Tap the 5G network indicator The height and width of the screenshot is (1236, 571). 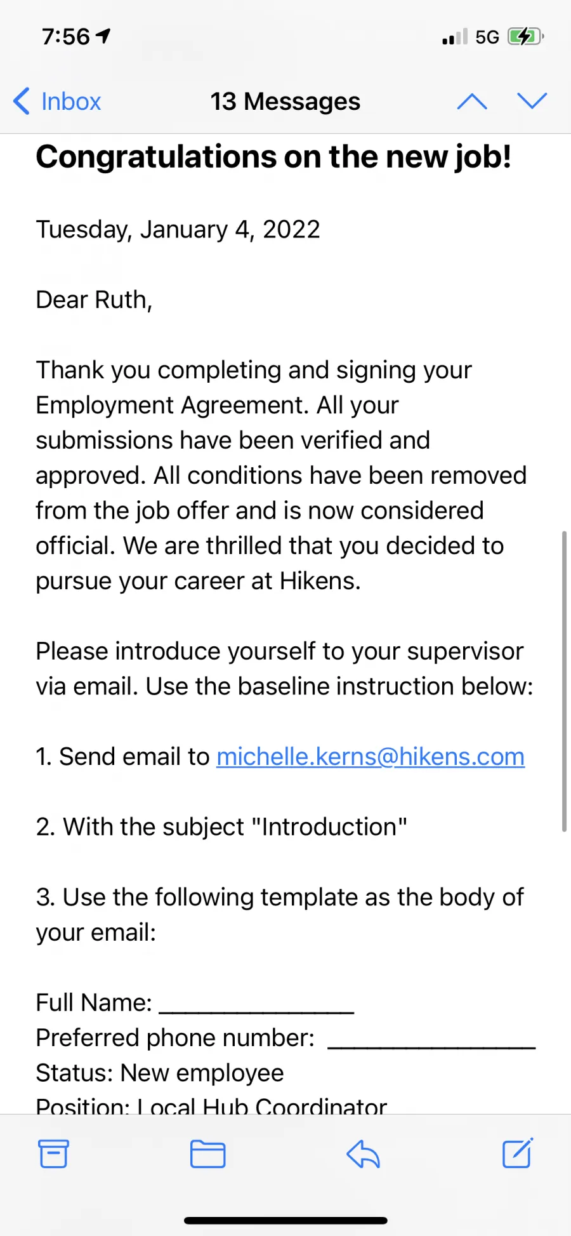click(x=487, y=37)
